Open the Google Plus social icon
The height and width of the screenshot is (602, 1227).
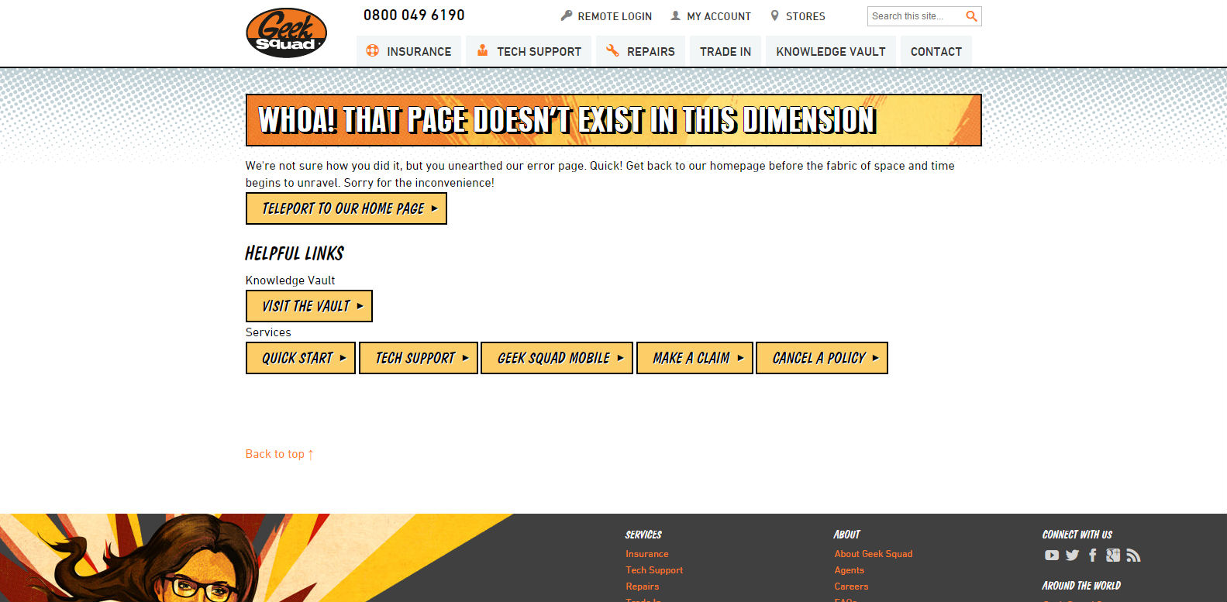click(1113, 556)
